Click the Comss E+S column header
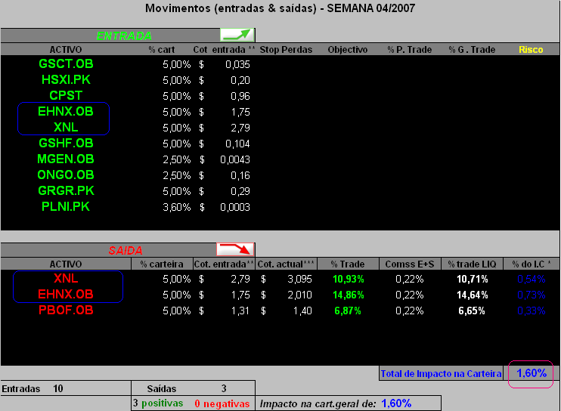561x411 pixels. [410, 264]
